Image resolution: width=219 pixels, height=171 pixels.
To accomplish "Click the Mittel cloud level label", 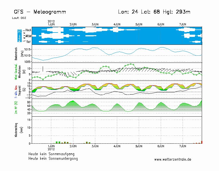I will (x=28, y=36).
